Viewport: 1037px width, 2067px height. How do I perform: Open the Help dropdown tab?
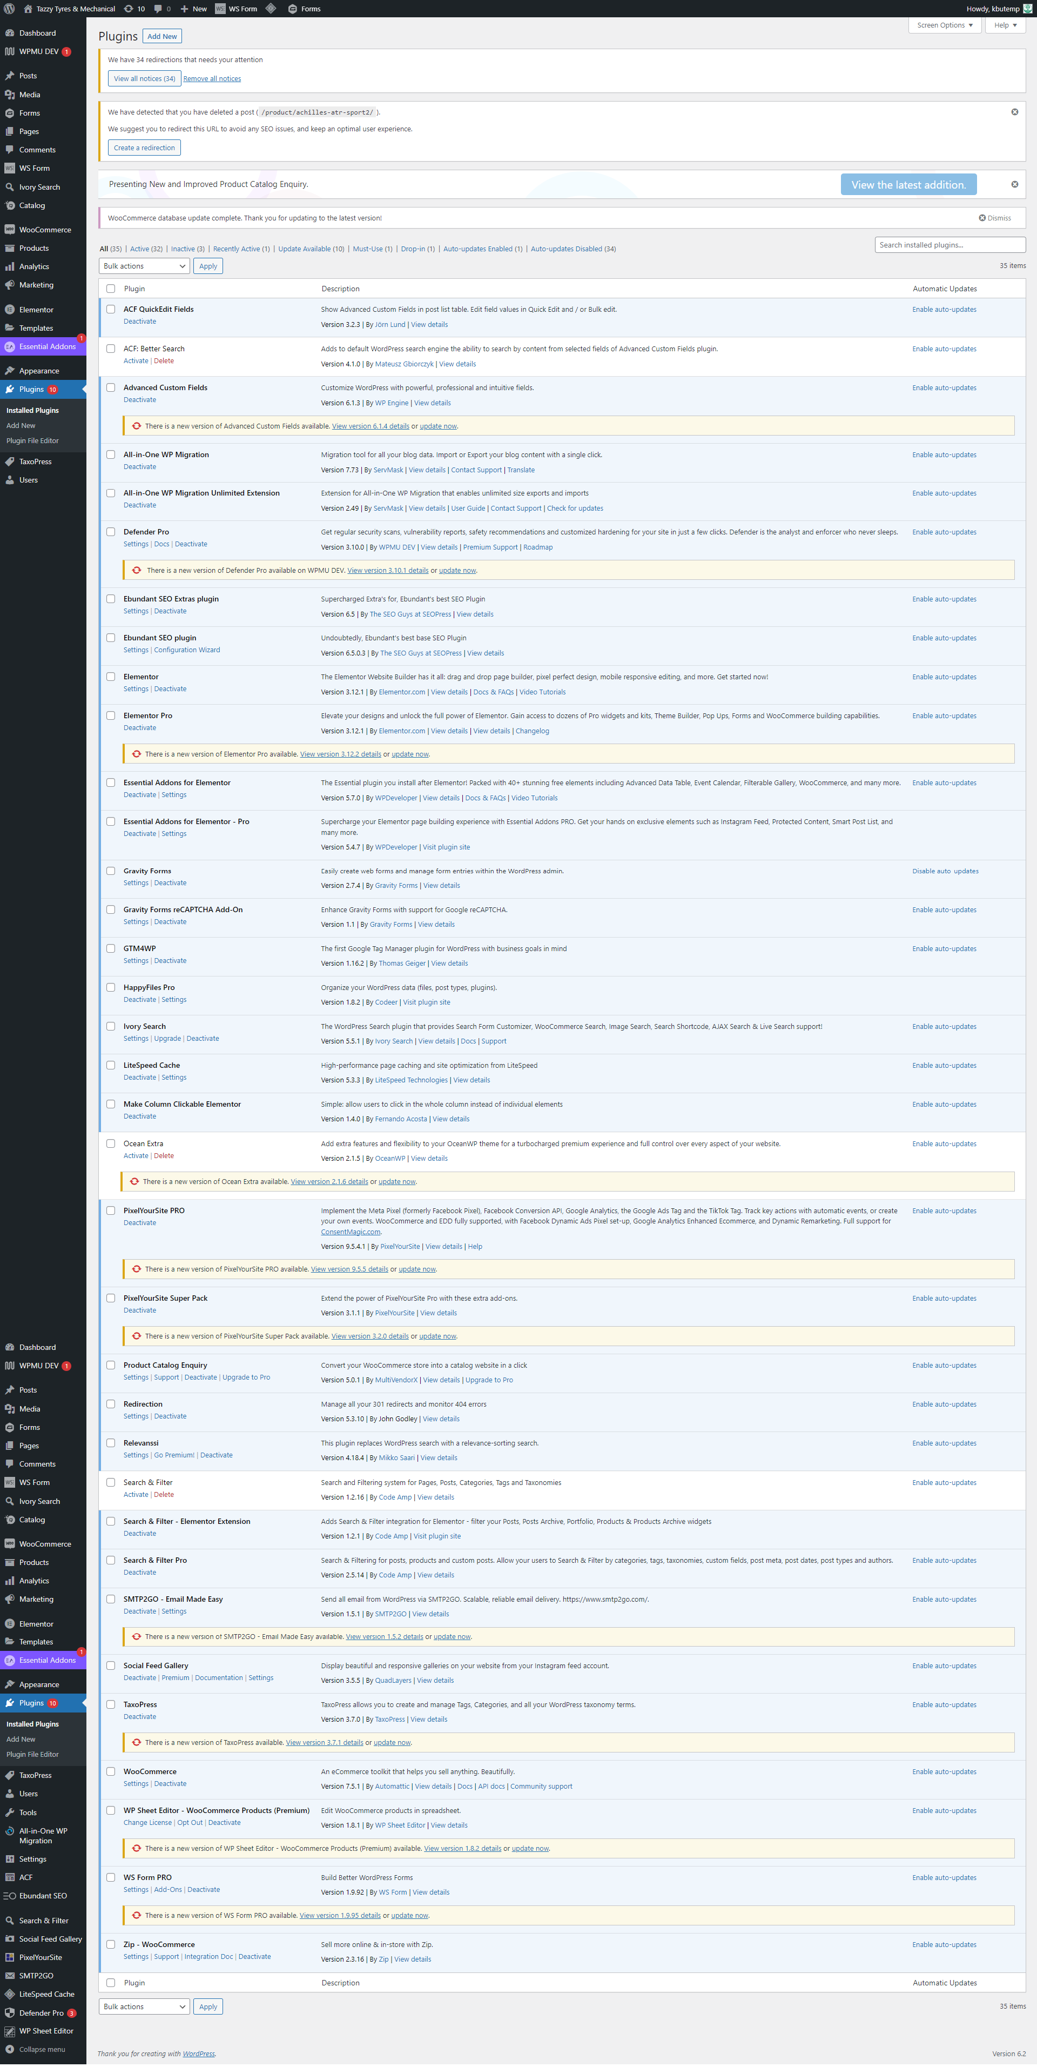(1004, 26)
